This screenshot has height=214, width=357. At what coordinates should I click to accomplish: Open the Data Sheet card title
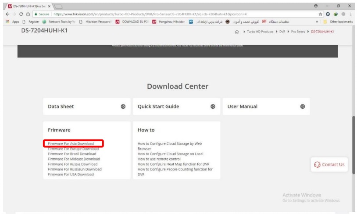pyautogui.click(x=61, y=107)
